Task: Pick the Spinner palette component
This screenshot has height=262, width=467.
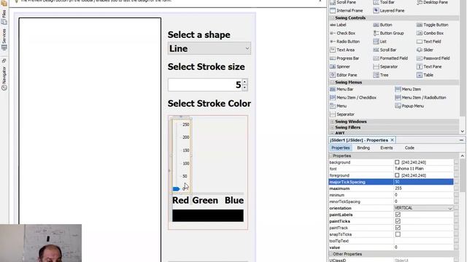Action: coord(340,66)
